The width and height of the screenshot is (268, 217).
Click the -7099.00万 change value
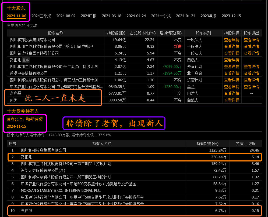[x=172, y=67]
